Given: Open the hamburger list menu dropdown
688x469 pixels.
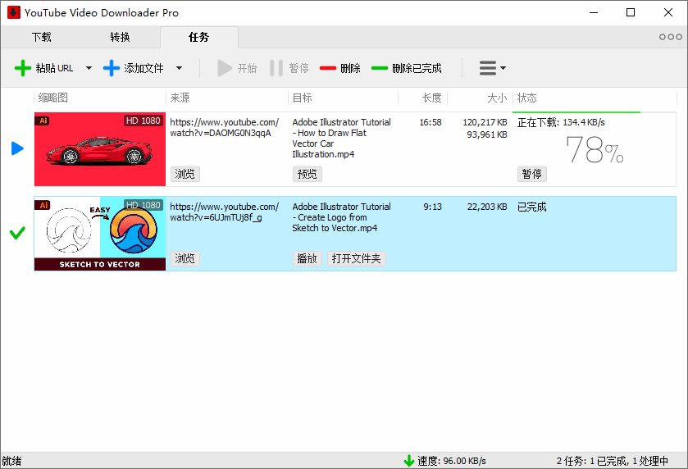Looking at the screenshot, I should click(492, 68).
